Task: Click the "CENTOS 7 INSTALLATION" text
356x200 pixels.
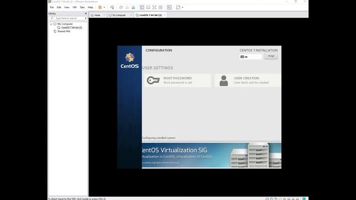Action: point(259,51)
